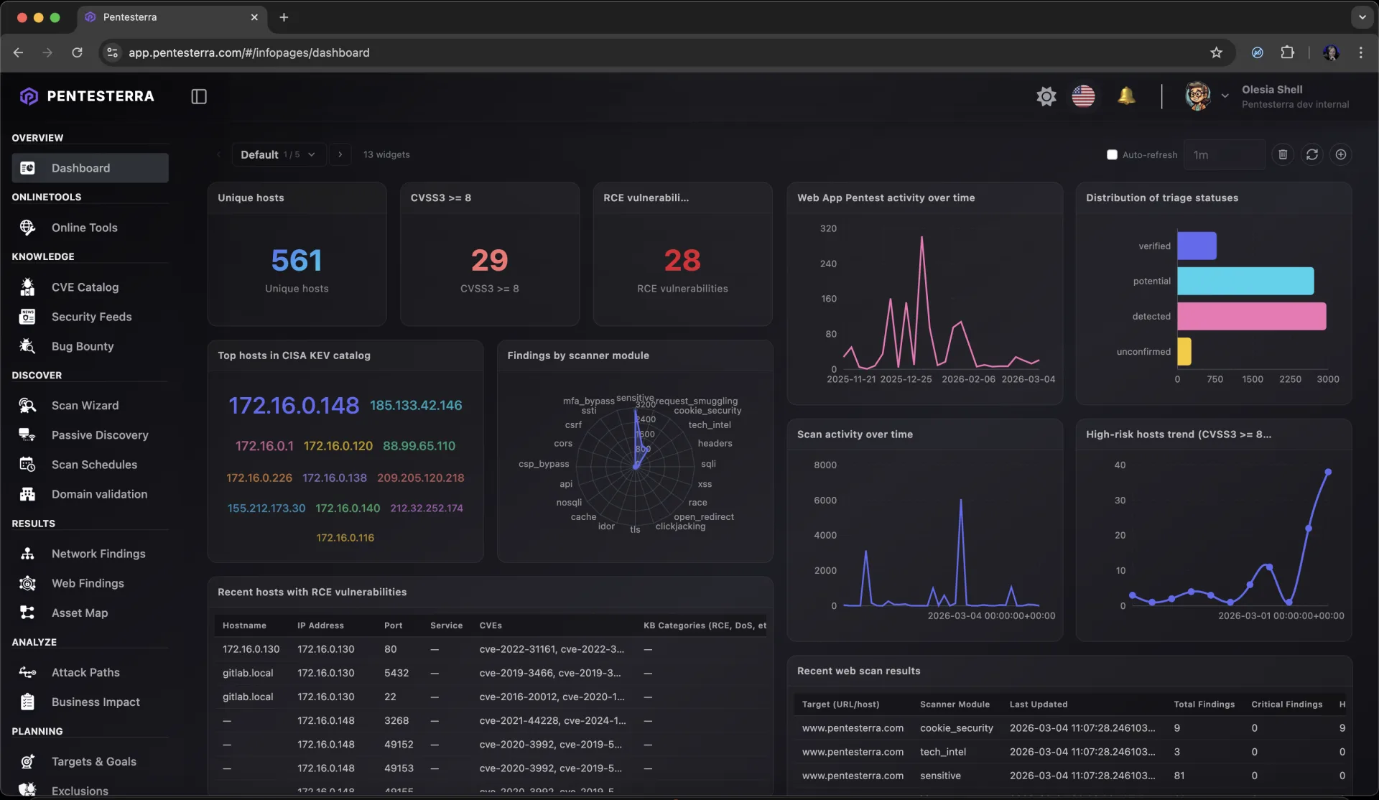
Task: Open the Attack Paths analyzer
Action: (85, 673)
